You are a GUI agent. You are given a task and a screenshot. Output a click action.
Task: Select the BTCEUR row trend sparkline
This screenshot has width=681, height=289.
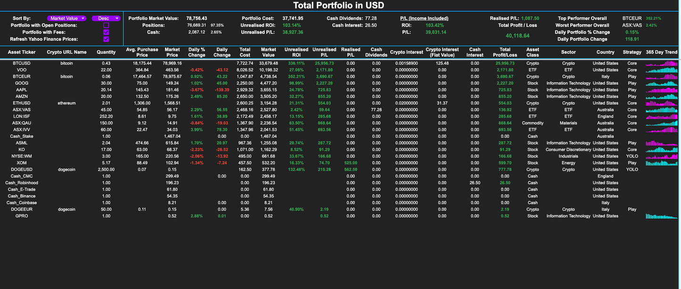click(x=662, y=76)
